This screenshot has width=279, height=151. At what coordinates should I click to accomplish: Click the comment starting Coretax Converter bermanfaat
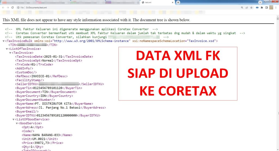(x=125, y=33)
